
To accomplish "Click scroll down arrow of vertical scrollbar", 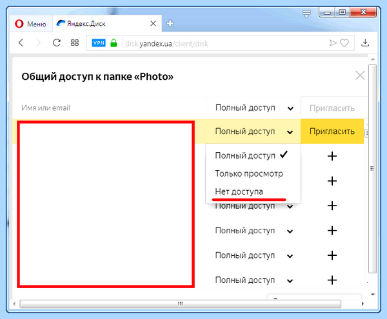I will (373, 295).
